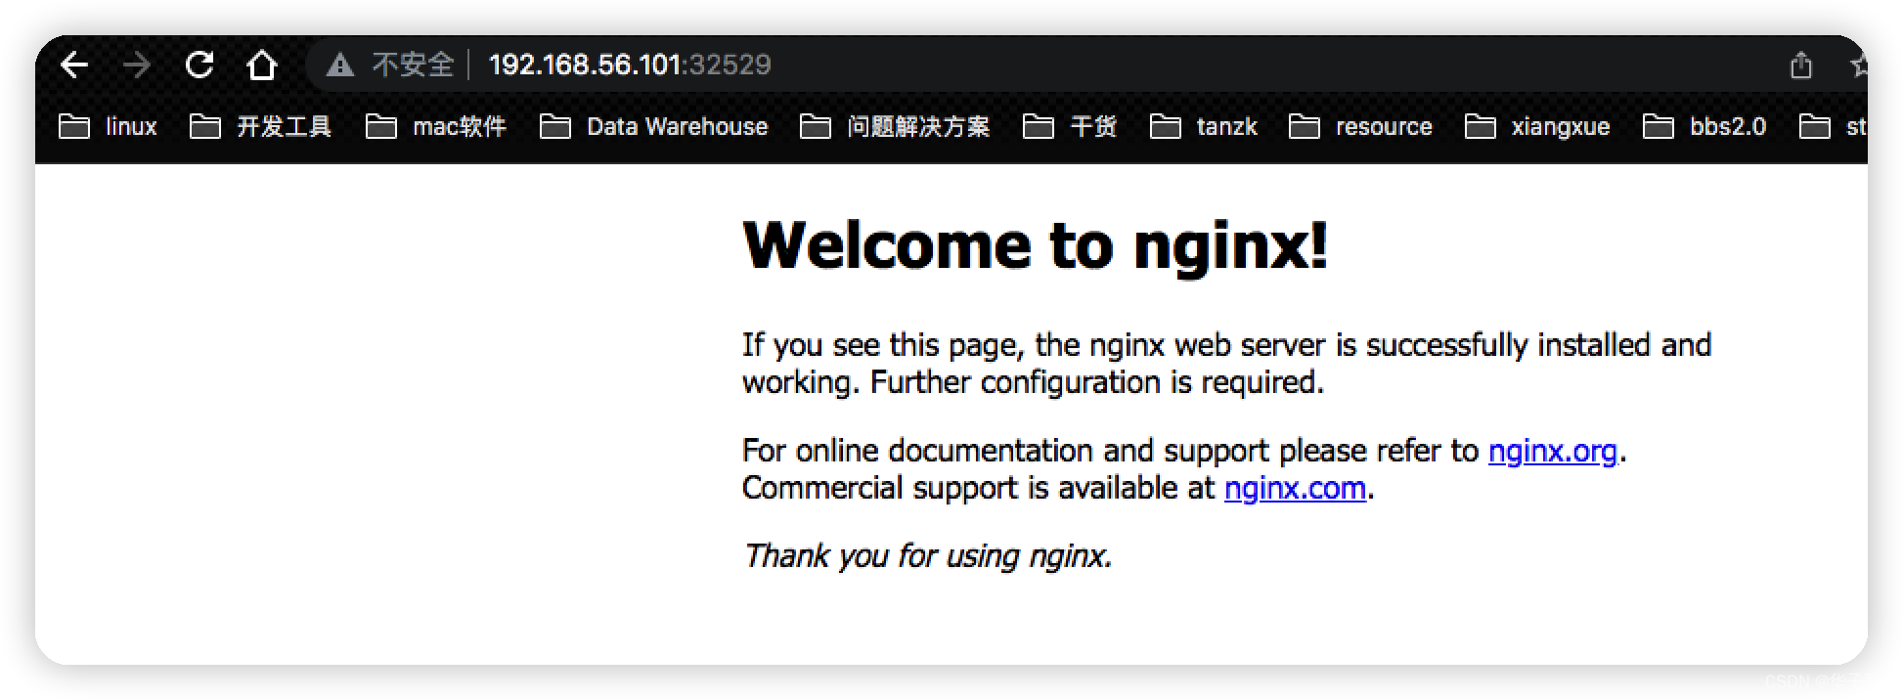The height and width of the screenshot is (700, 1903).
Task: Click the 'Thank you for using nginx.' text
Action: [x=927, y=556]
